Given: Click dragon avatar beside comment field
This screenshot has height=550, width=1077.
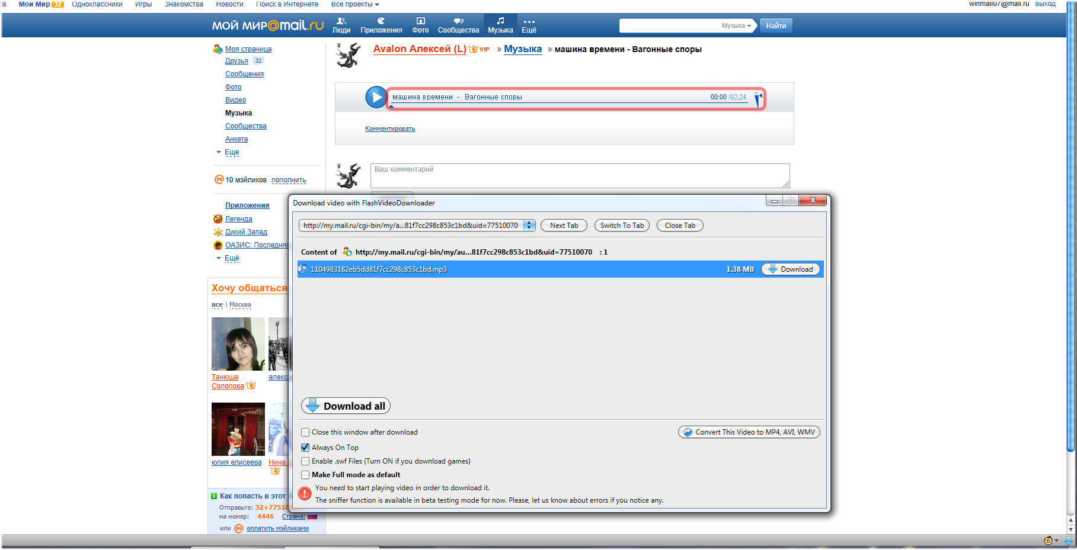Looking at the screenshot, I should (348, 176).
